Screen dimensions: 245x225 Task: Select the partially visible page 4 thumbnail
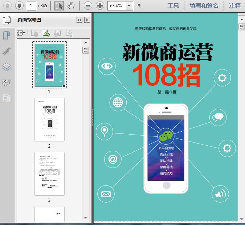[x=49, y=214]
